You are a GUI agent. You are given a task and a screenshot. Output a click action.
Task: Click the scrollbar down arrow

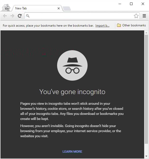pos(146,156)
